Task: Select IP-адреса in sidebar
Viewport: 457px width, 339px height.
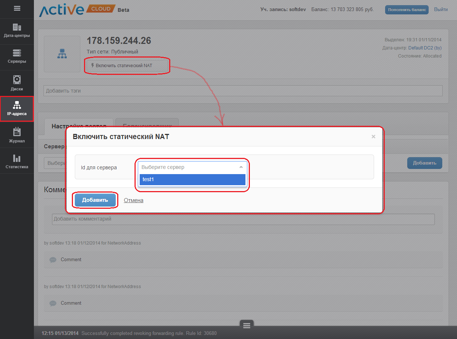Action: pos(17,109)
